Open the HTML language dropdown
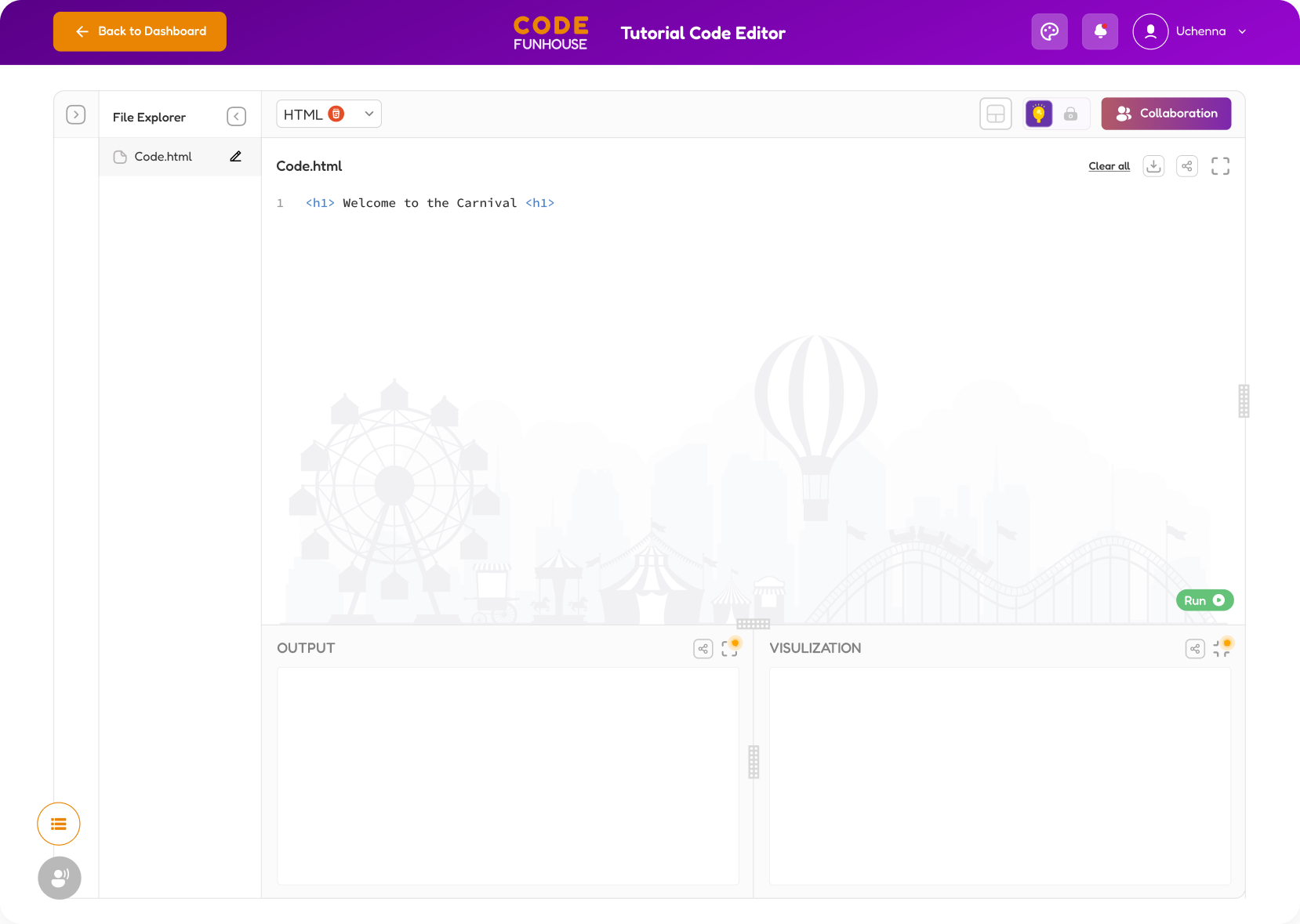This screenshot has height=924, width=1300. tap(328, 114)
